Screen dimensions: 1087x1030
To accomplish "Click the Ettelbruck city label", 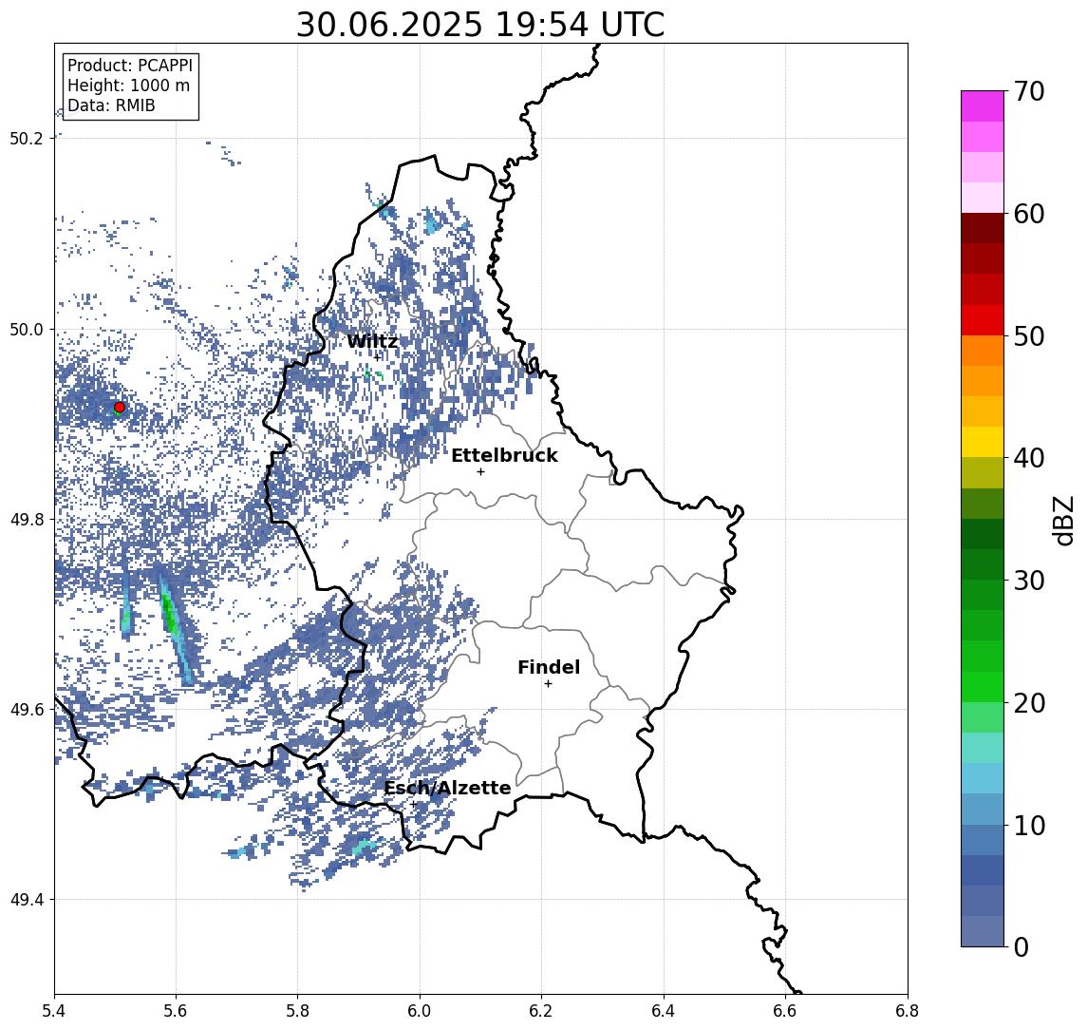I will pyautogui.click(x=505, y=455).
